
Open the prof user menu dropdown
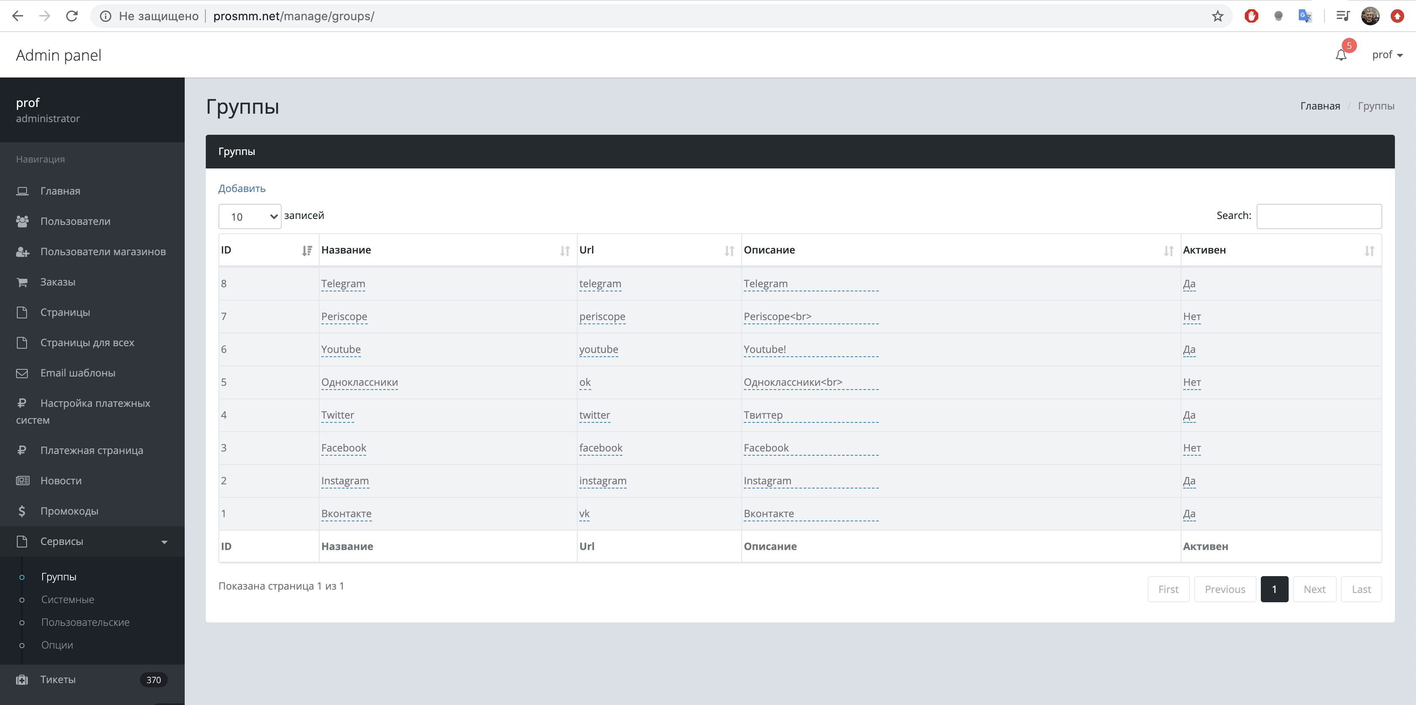1387,55
